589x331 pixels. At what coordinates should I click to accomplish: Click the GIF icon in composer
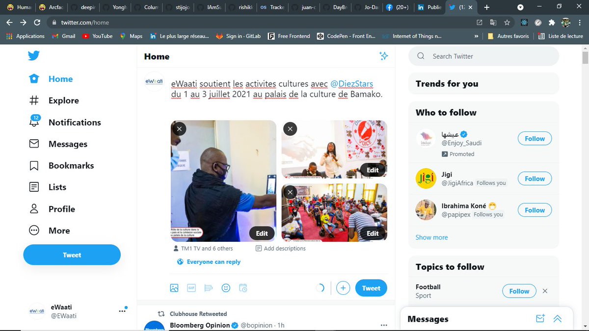pos(191,288)
